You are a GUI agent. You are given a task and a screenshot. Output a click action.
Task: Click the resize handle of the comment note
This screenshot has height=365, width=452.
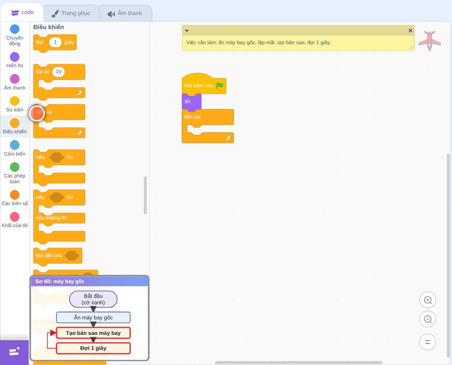pyautogui.click(x=411, y=48)
